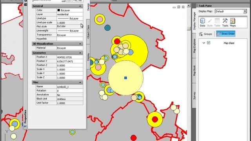Image resolution: width=251 pixels, height=141 pixels.
Task: Click the Block Unit value Unitless
Action: pos(70,99)
